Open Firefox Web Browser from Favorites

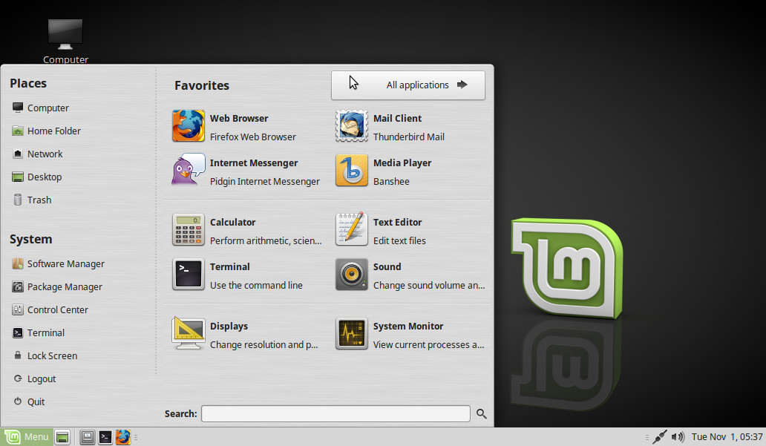[x=189, y=126]
